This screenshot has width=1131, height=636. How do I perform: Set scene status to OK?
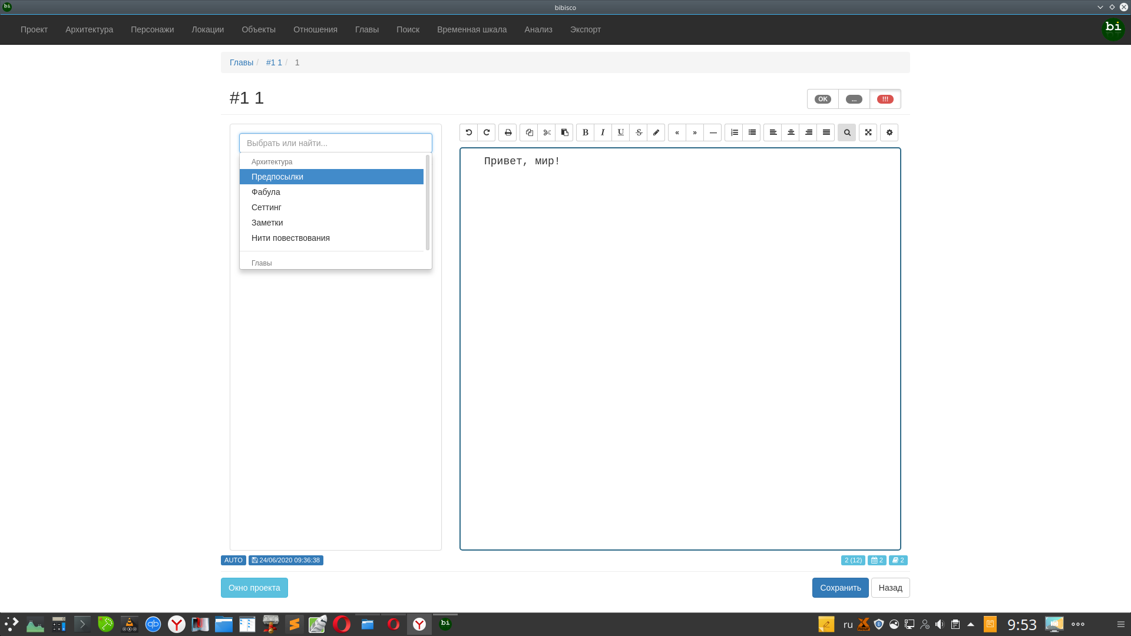pyautogui.click(x=822, y=99)
